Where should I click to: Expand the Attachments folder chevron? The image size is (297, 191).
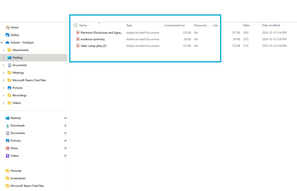point(3,50)
